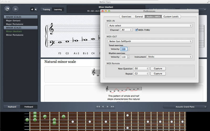This screenshot has width=210, height=131.
Task: Open the Acoustic Grand Piano dropdown
Action: (x=185, y=107)
